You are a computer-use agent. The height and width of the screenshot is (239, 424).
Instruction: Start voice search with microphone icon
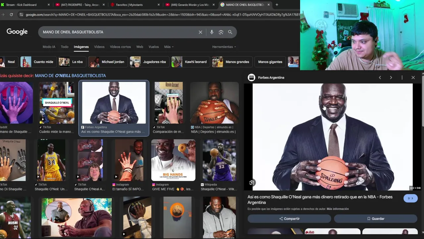coord(212,32)
